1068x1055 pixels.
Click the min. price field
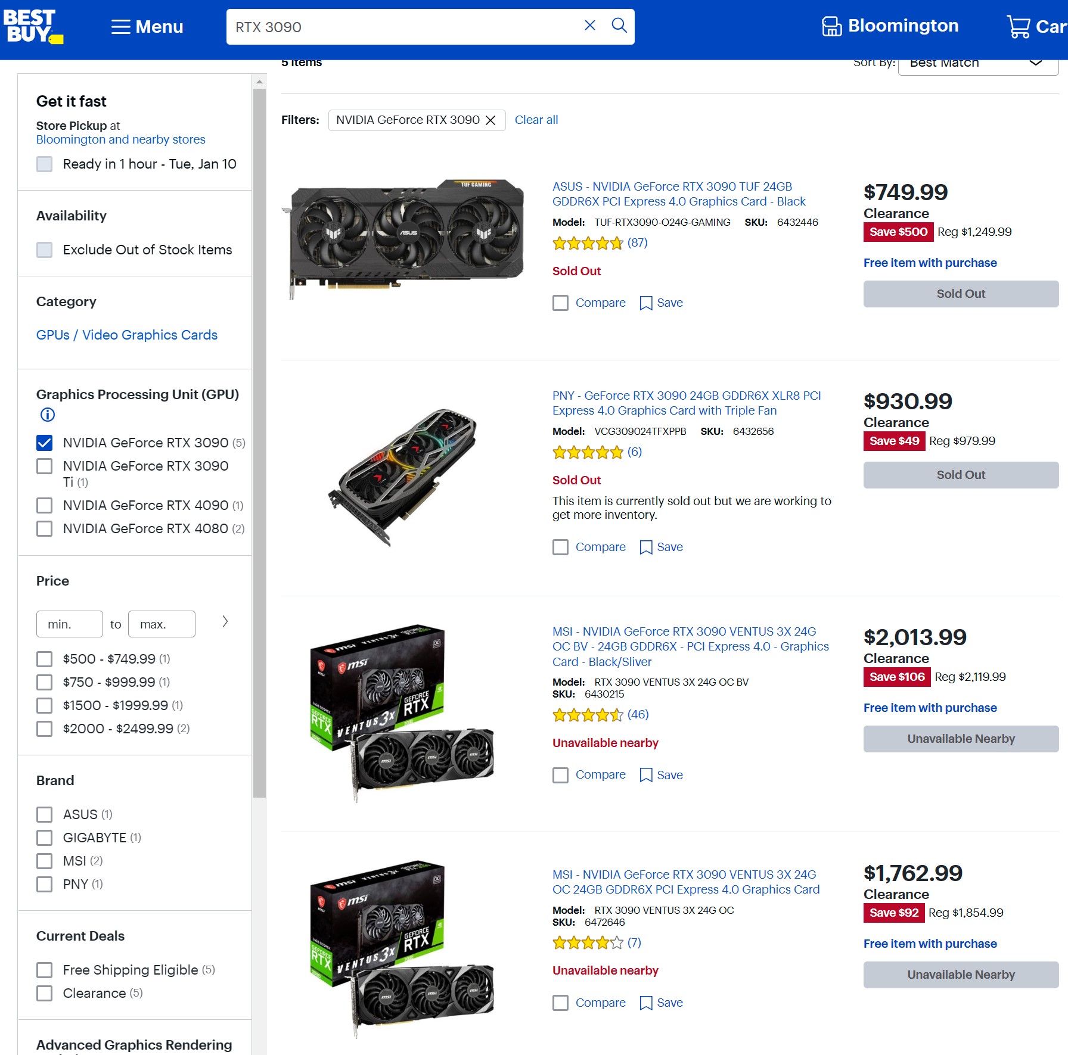[x=70, y=624]
